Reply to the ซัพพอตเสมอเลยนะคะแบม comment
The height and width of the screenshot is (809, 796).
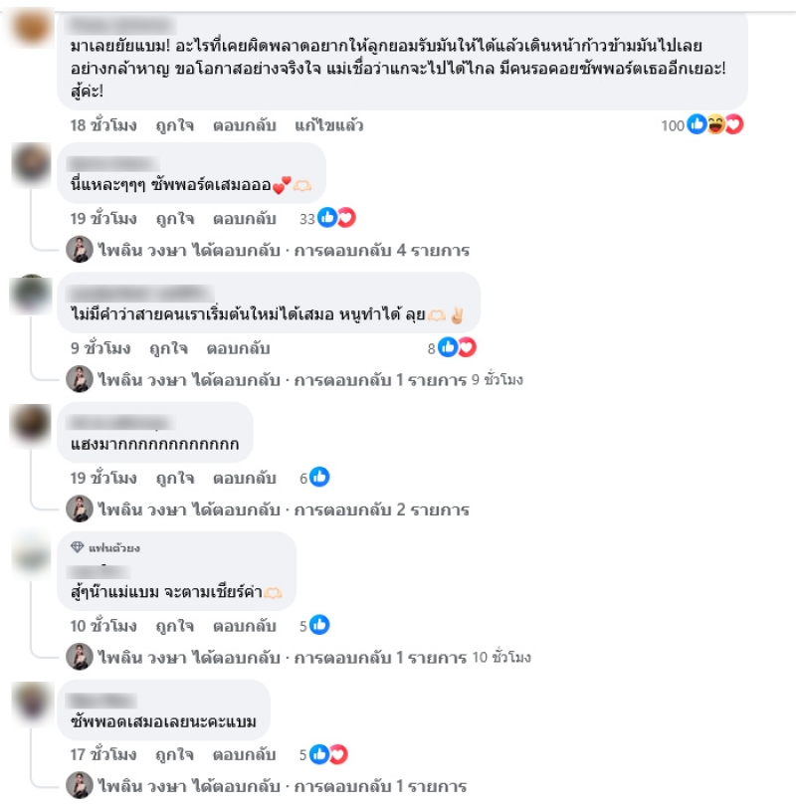tap(245, 755)
